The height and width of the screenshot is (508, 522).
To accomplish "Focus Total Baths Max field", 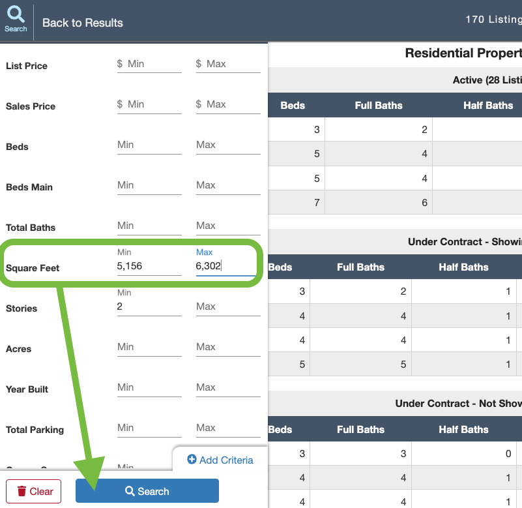I will click(x=228, y=226).
